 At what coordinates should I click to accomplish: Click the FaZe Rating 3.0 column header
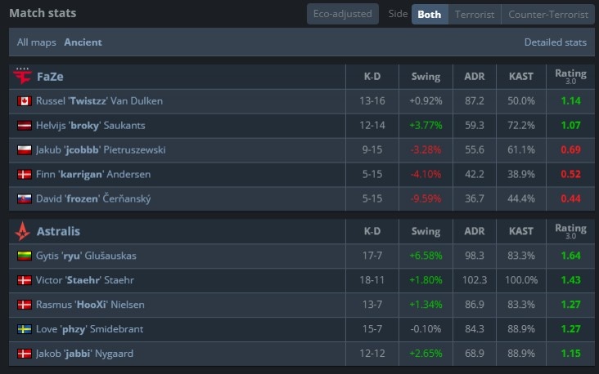pyautogui.click(x=570, y=77)
